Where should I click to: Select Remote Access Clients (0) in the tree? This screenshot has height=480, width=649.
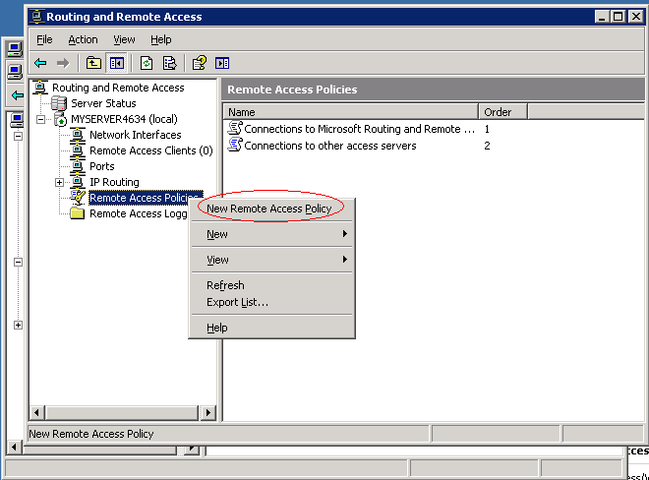click(x=151, y=150)
